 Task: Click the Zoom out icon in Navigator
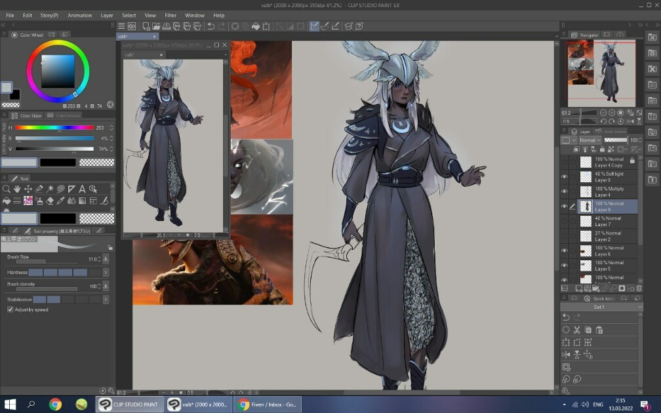click(603, 113)
